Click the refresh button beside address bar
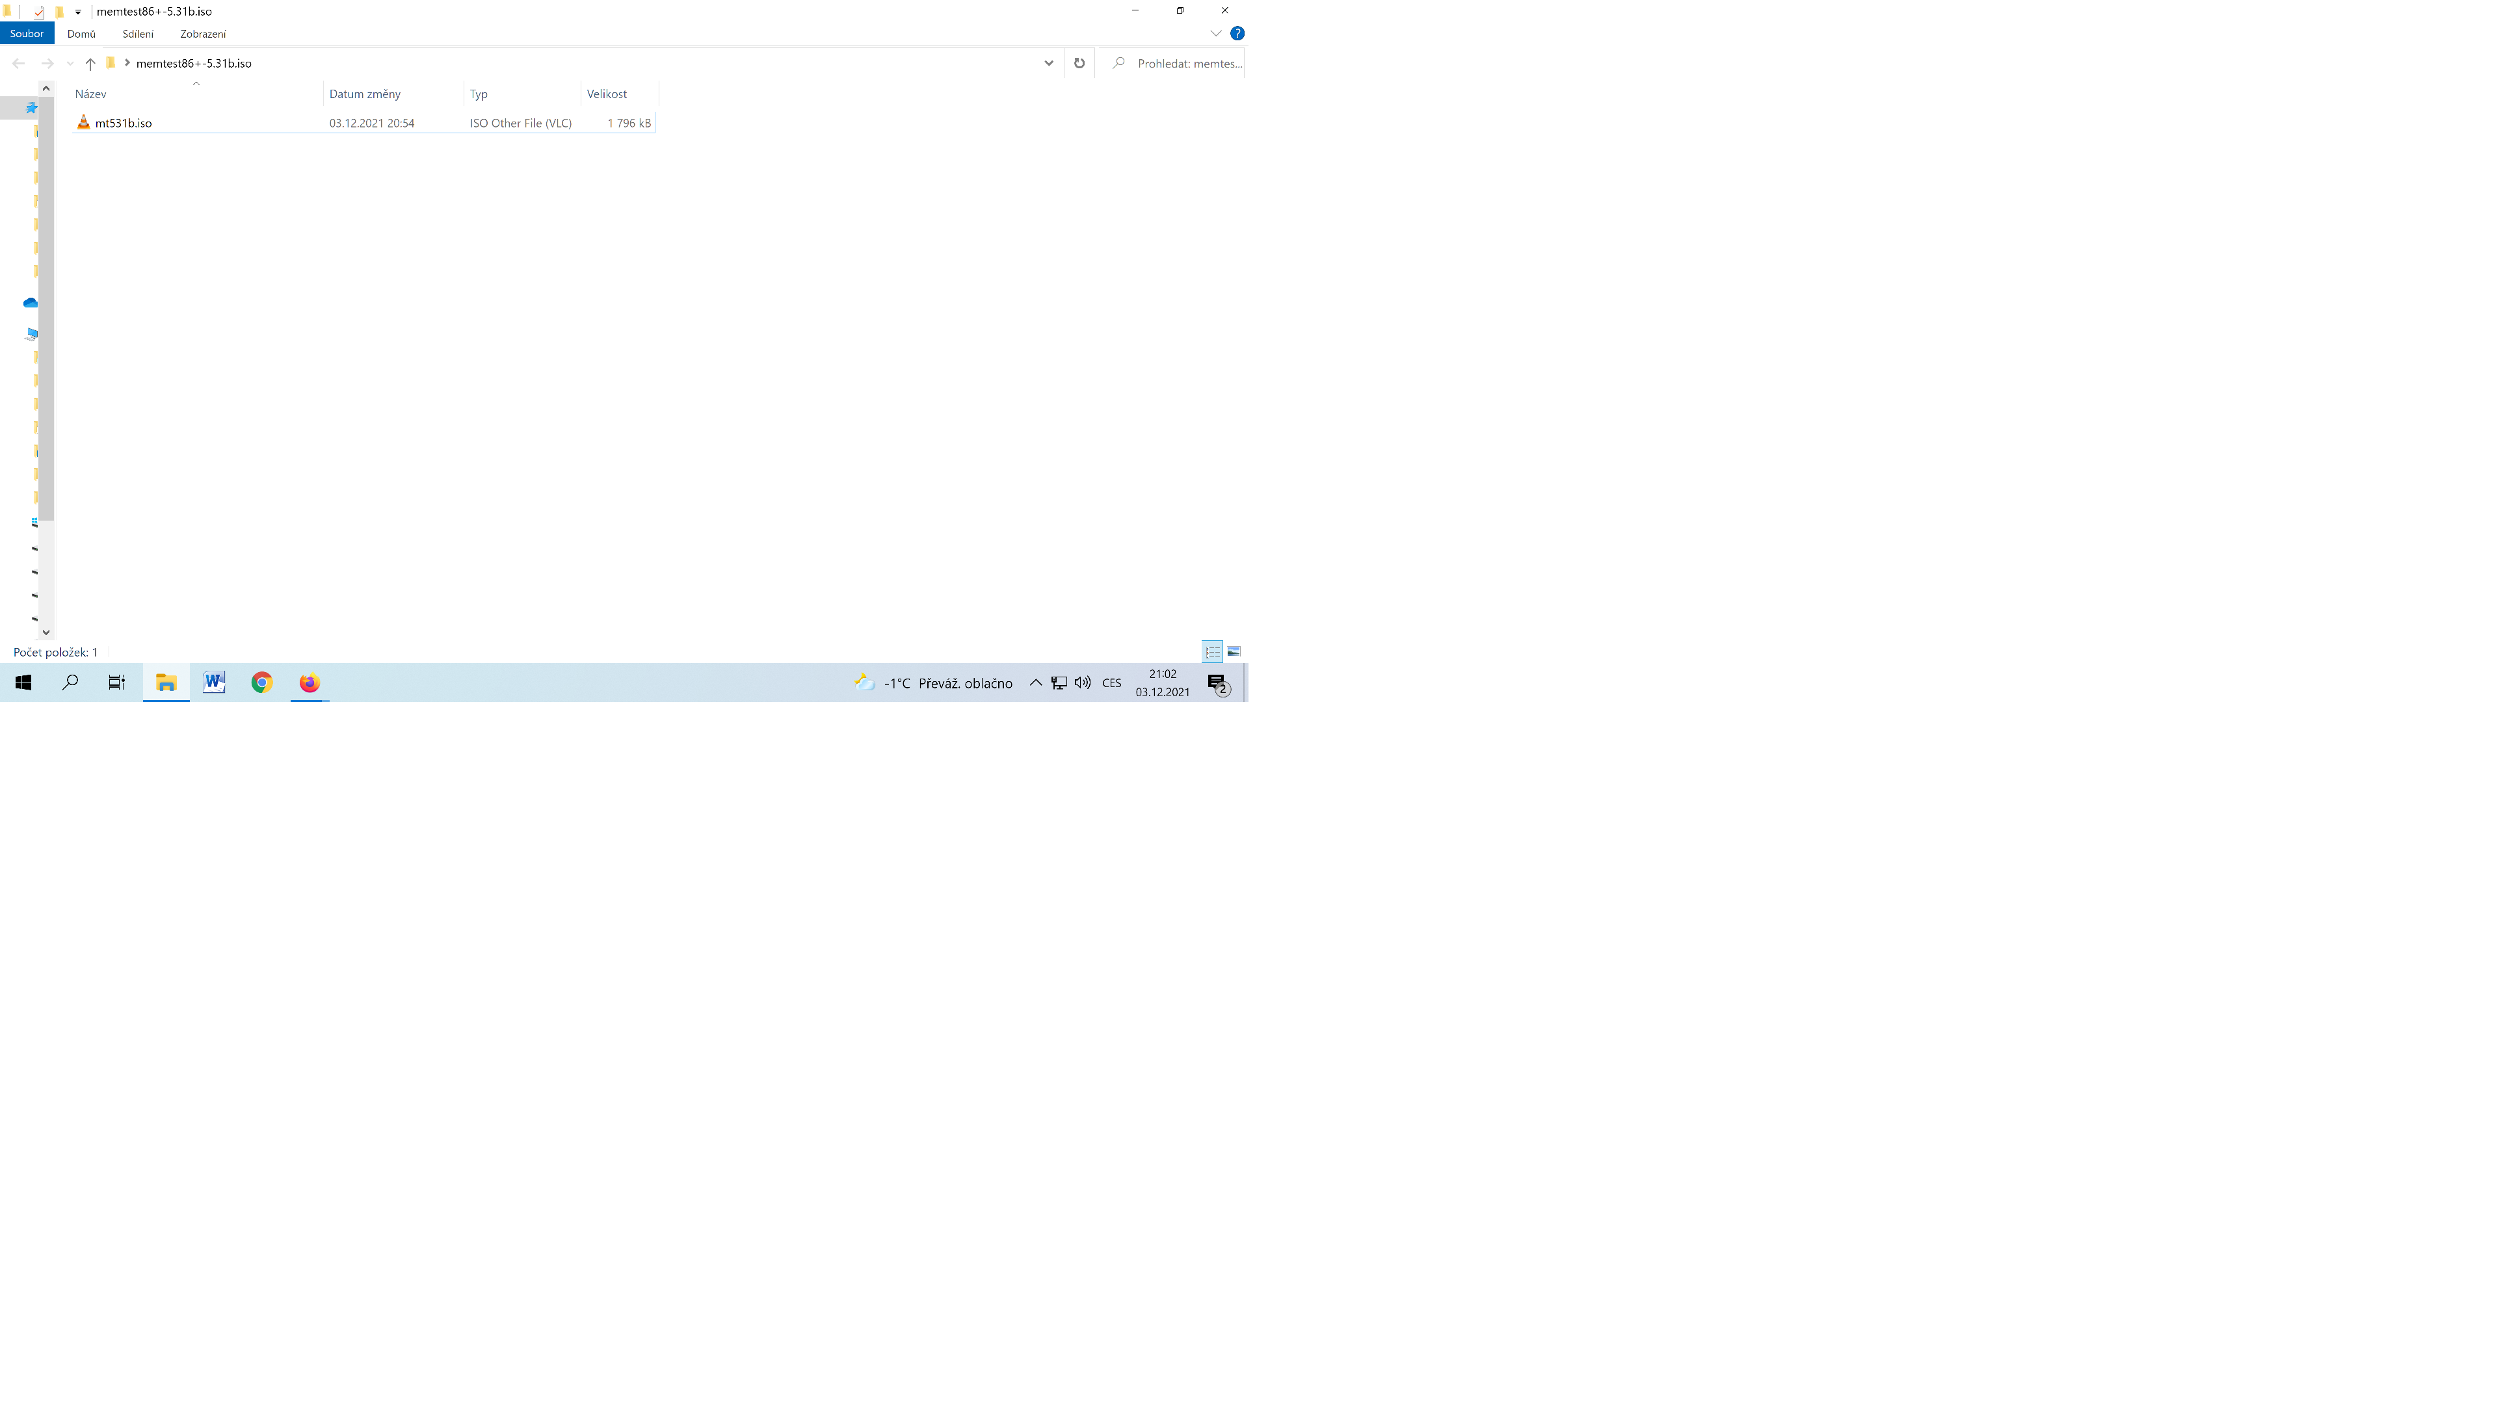The width and height of the screenshot is (2497, 1404). coord(1079,64)
